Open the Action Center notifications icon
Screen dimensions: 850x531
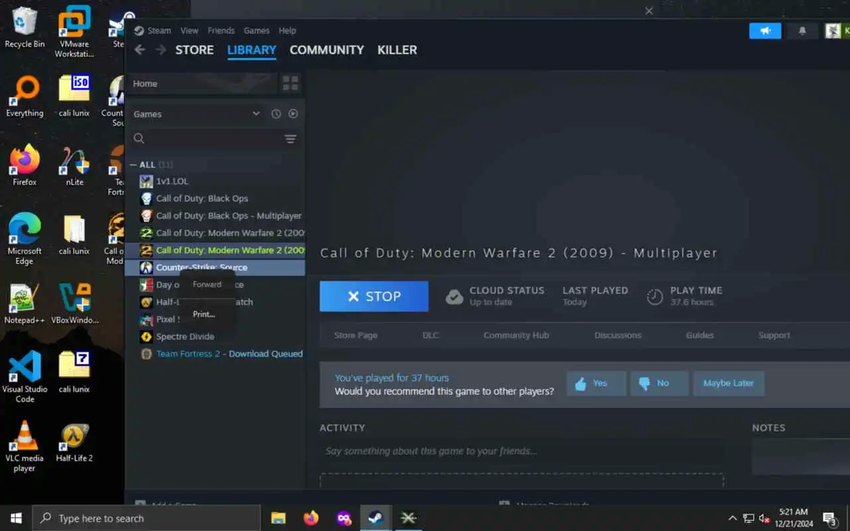tap(830, 518)
